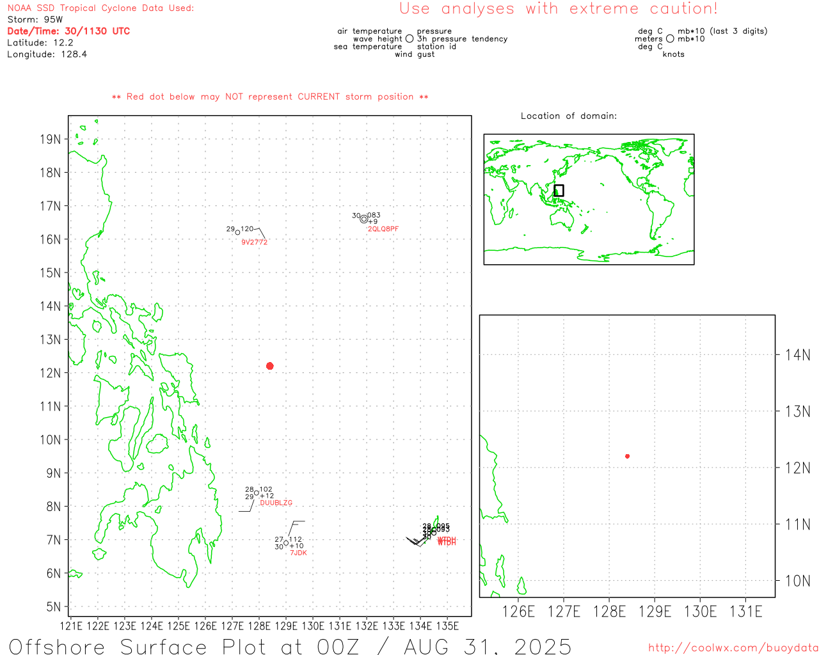Image resolution: width=819 pixels, height=655 pixels.
Task: Click the 'Location of domain:' label
Action: point(569,116)
